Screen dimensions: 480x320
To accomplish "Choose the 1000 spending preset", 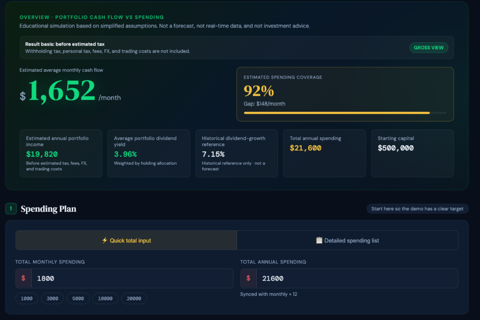I will [27, 299].
